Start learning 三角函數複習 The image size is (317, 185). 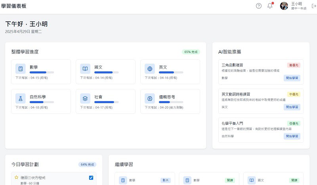coord(292,78)
